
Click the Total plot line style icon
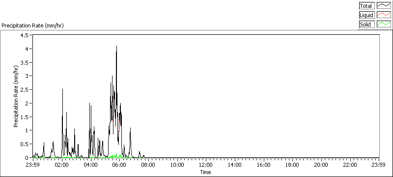tap(384, 6)
